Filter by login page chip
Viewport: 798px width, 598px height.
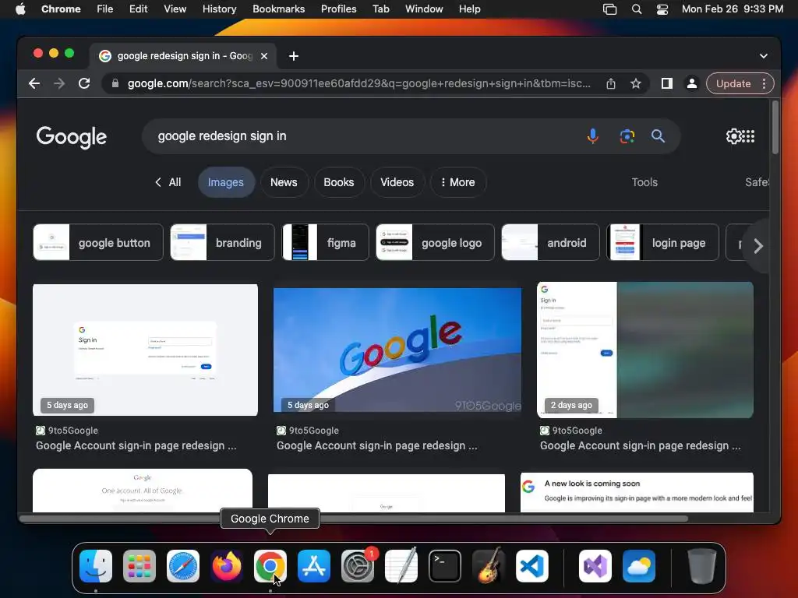[x=662, y=243]
